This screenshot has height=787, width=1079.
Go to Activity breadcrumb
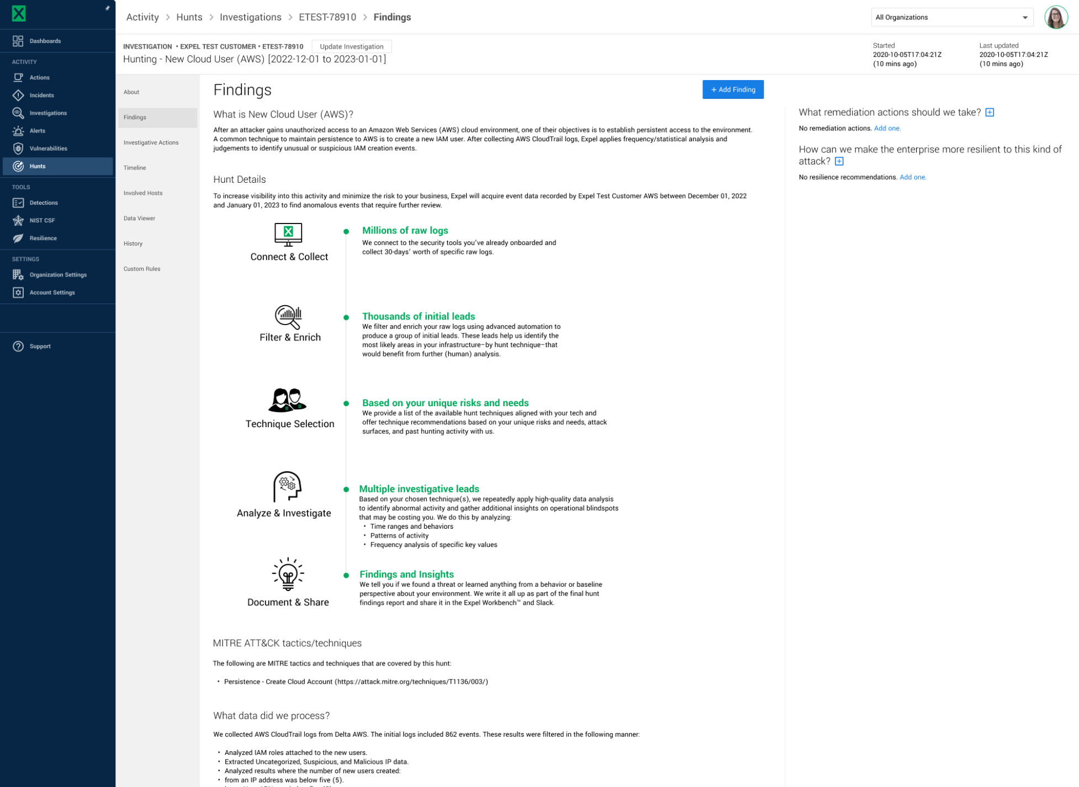[142, 17]
